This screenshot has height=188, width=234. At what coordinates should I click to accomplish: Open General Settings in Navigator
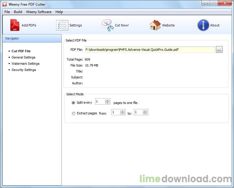pos(23,57)
